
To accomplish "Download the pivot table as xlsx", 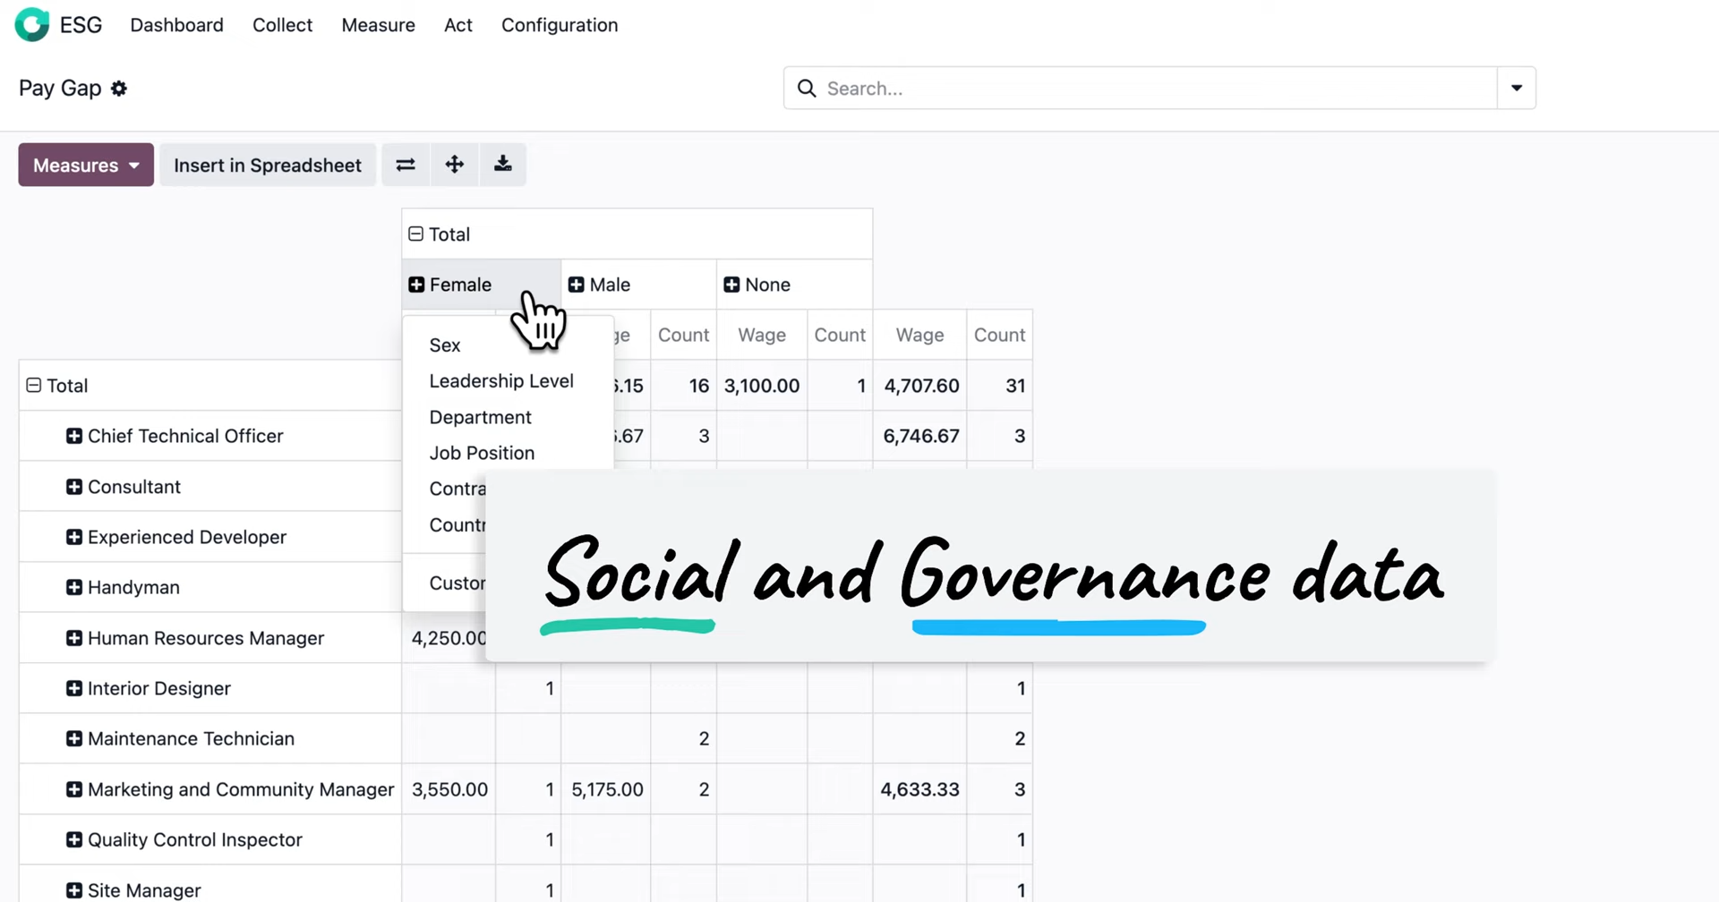I will click(503, 165).
